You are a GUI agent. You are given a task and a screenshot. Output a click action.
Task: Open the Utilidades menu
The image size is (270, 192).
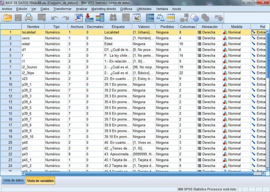[144, 9]
